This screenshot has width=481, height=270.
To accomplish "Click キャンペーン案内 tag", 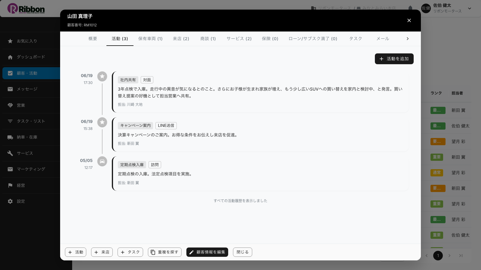I will (x=135, y=126).
